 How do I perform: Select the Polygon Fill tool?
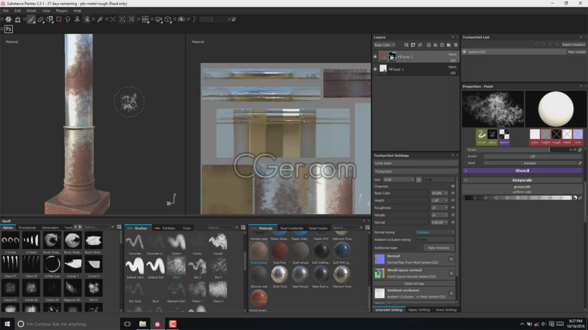tap(59, 19)
